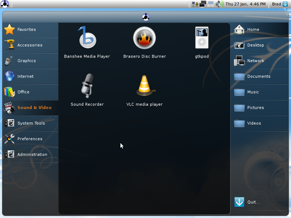Image resolution: width=291 pixels, height=218 pixels.
Task: Open the Videos folder
Action: click(260, 123)
